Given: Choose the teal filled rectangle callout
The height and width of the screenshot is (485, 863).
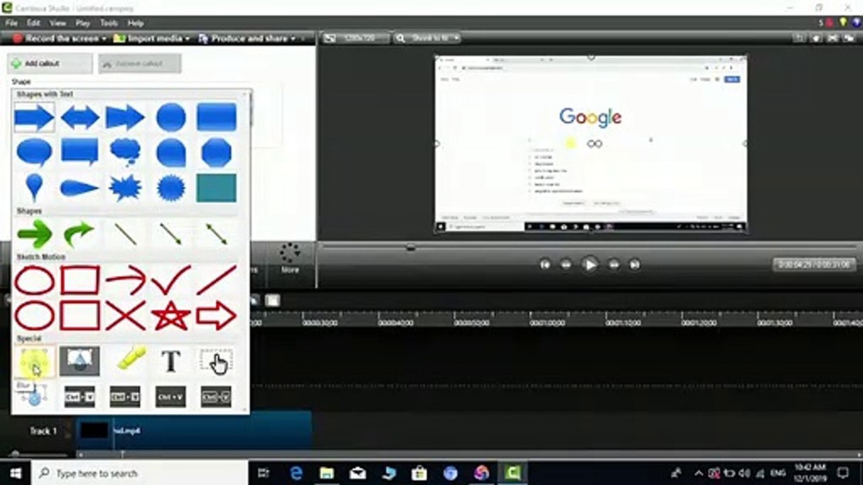Looking at the screenshot, I should [216, 188].
